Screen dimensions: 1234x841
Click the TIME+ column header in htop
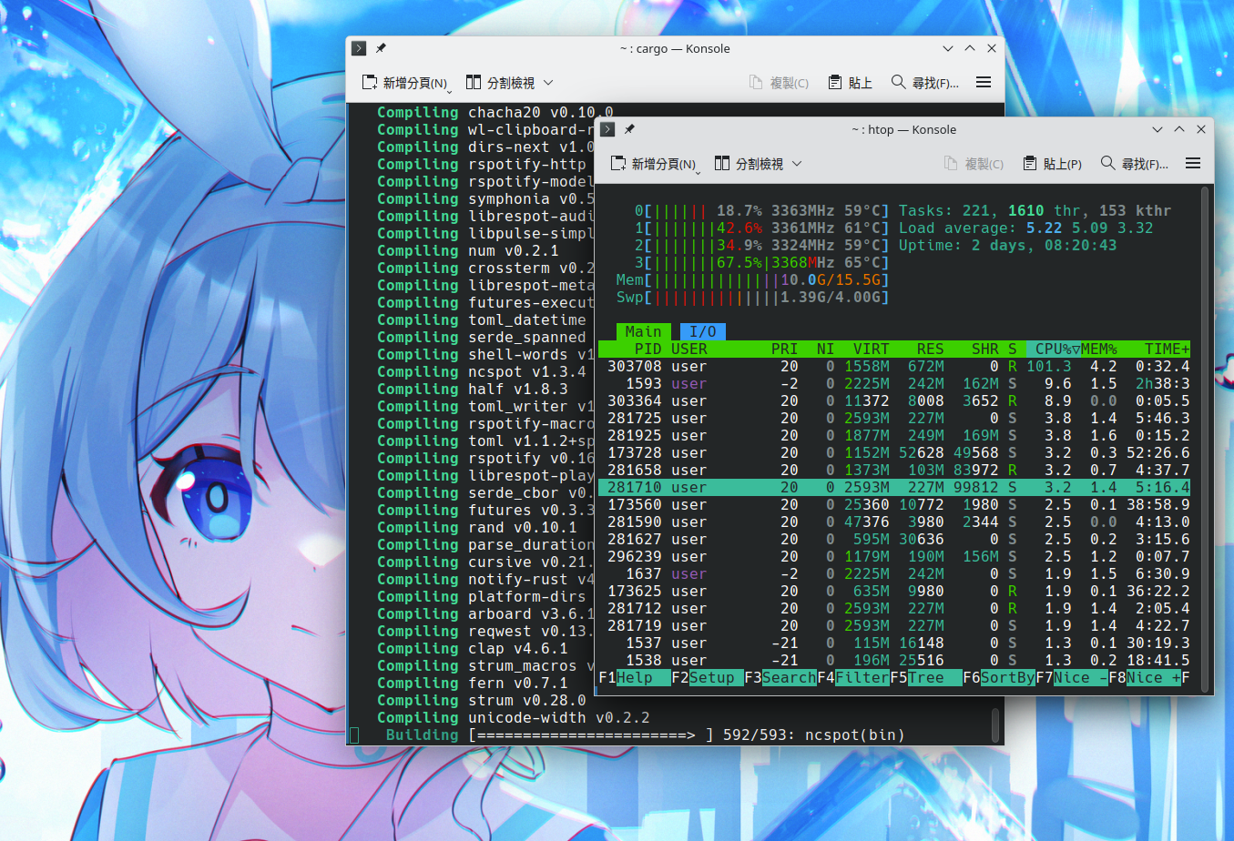(x=1167, y=349)
